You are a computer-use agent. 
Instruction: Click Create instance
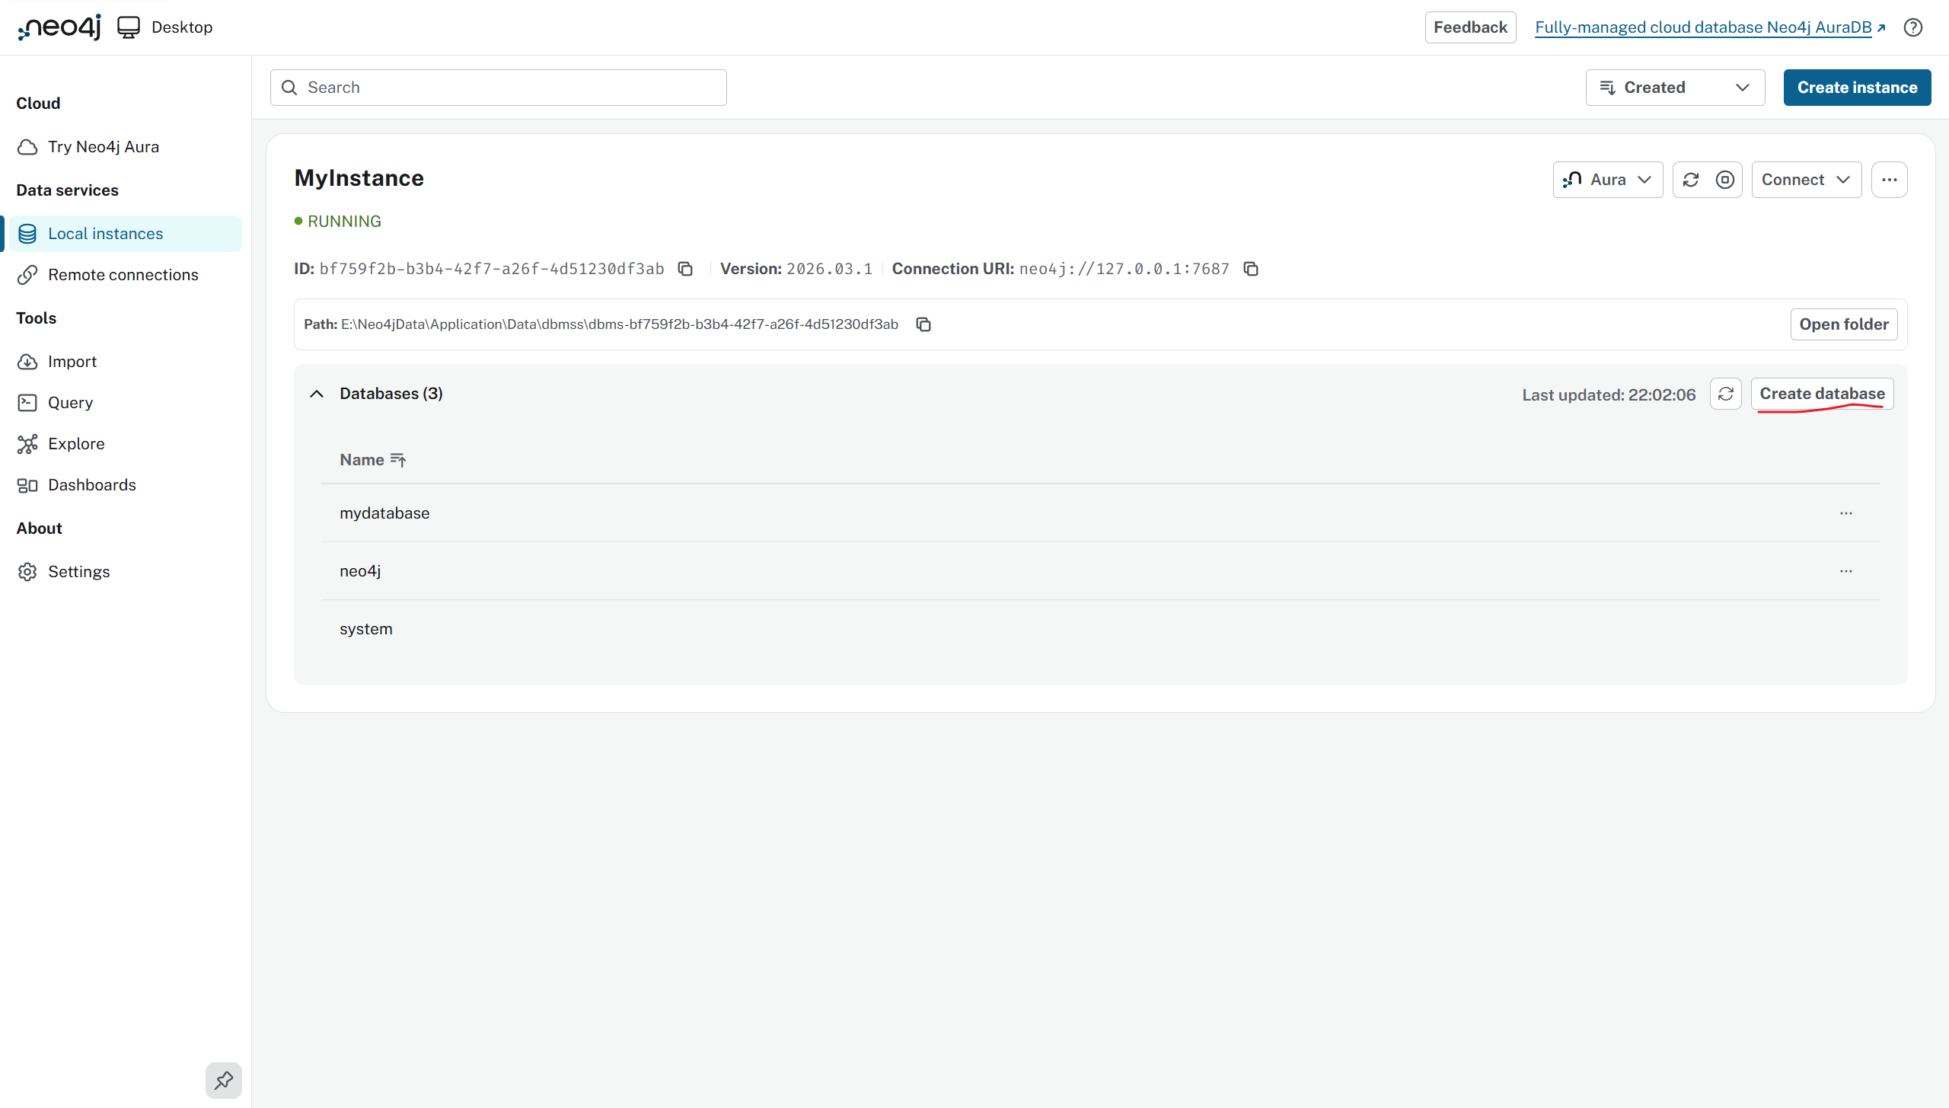1857,88
